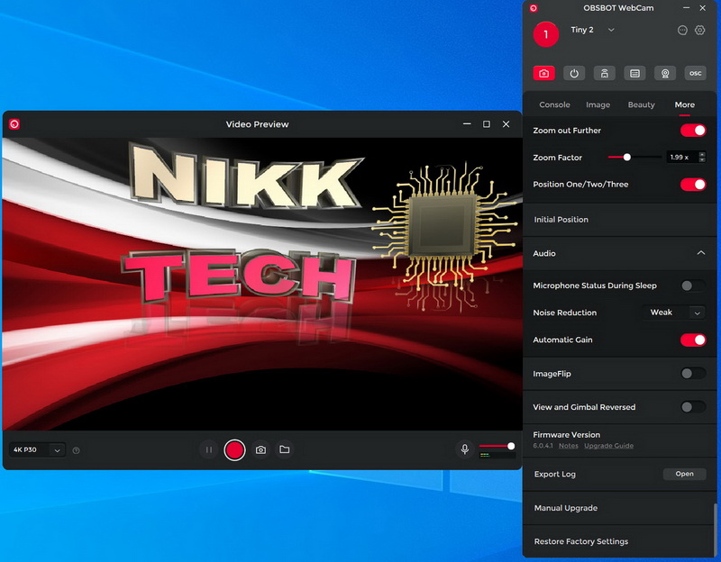
Task: Open the recordings folder icon
Action: click(x=285, y=449)
